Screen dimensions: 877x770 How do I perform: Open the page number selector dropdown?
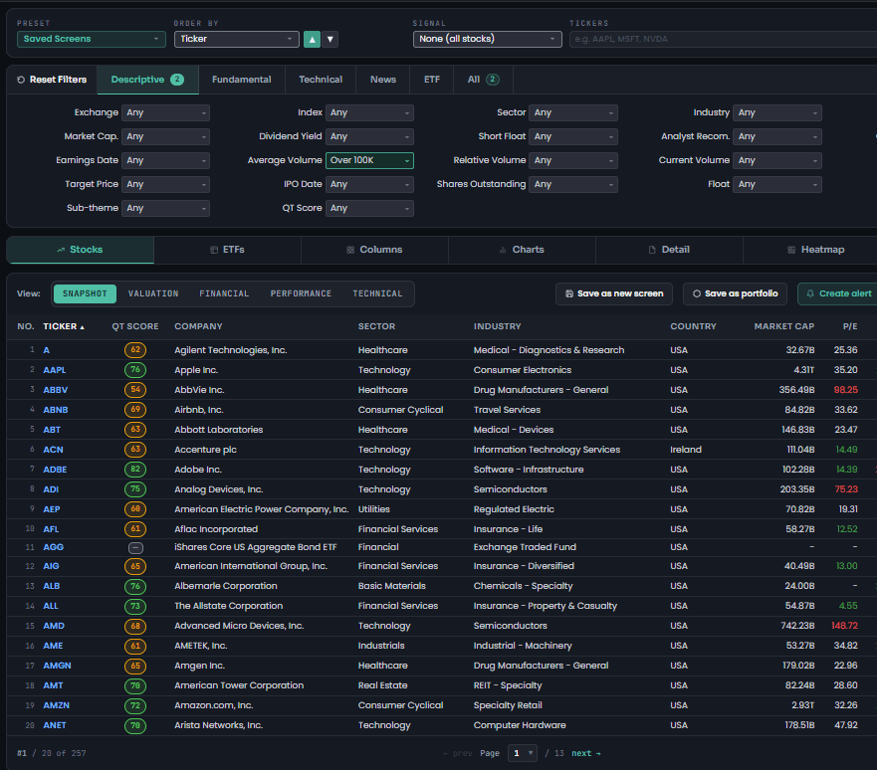click(523, 753)
